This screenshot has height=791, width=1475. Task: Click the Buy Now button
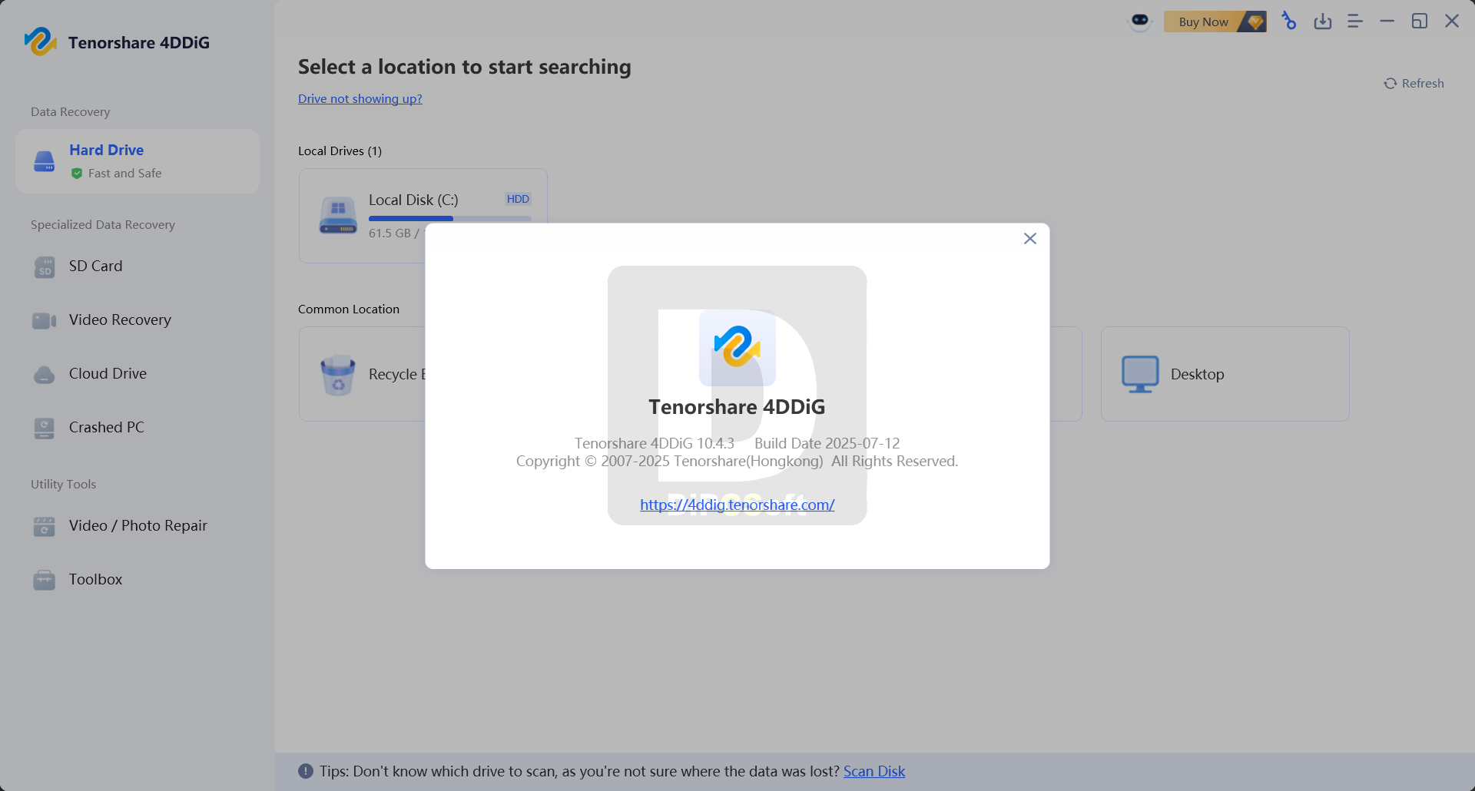1215,22
